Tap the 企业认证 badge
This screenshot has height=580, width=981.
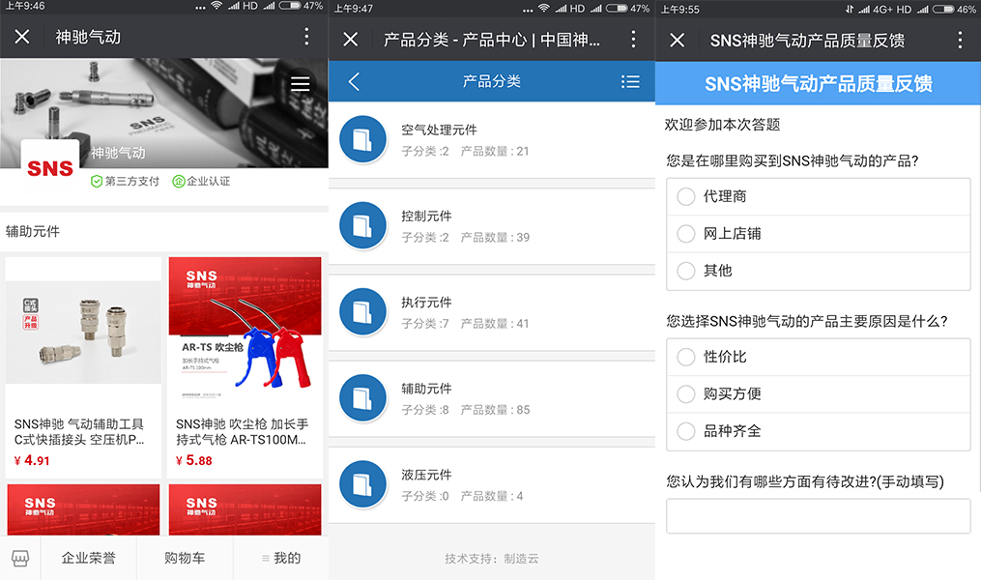pyautogui.click(x=201, y=182)
